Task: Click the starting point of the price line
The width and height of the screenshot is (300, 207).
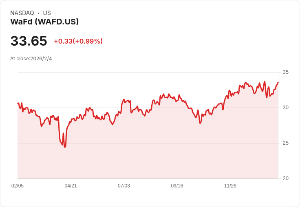Action: (x=18, y=103)
